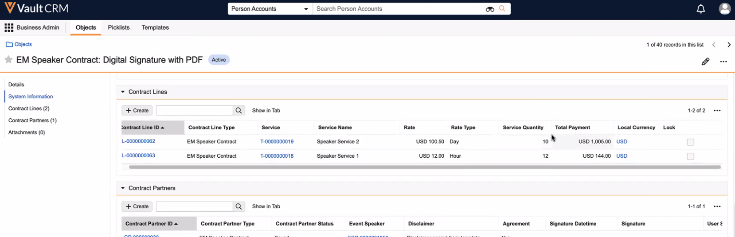Open the user profile avatar menu
The image size is (735, 237).
(725, 9)
